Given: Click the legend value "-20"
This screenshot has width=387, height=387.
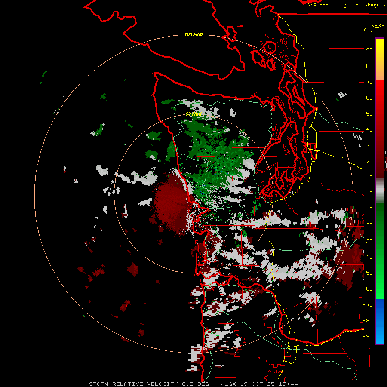Looking at the screenshot, I should pyautogui.click(x=368, y=225).
